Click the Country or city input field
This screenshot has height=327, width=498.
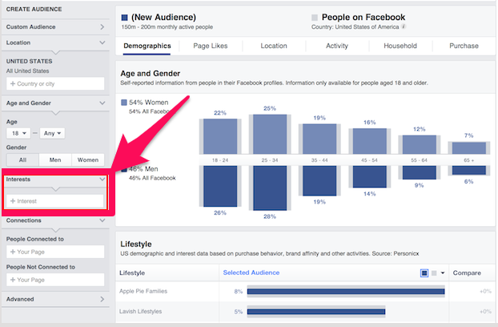(55, 83)
